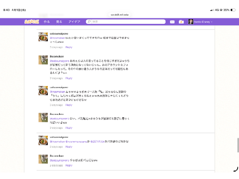Screen dimensions: 239x179
Task: Open the messages envelope icon
Action: point(172,22)
